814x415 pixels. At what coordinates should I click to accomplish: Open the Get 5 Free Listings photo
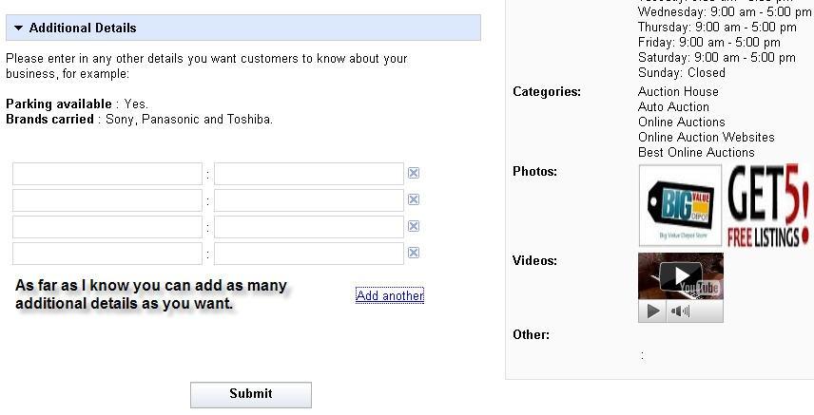(768, 205)
